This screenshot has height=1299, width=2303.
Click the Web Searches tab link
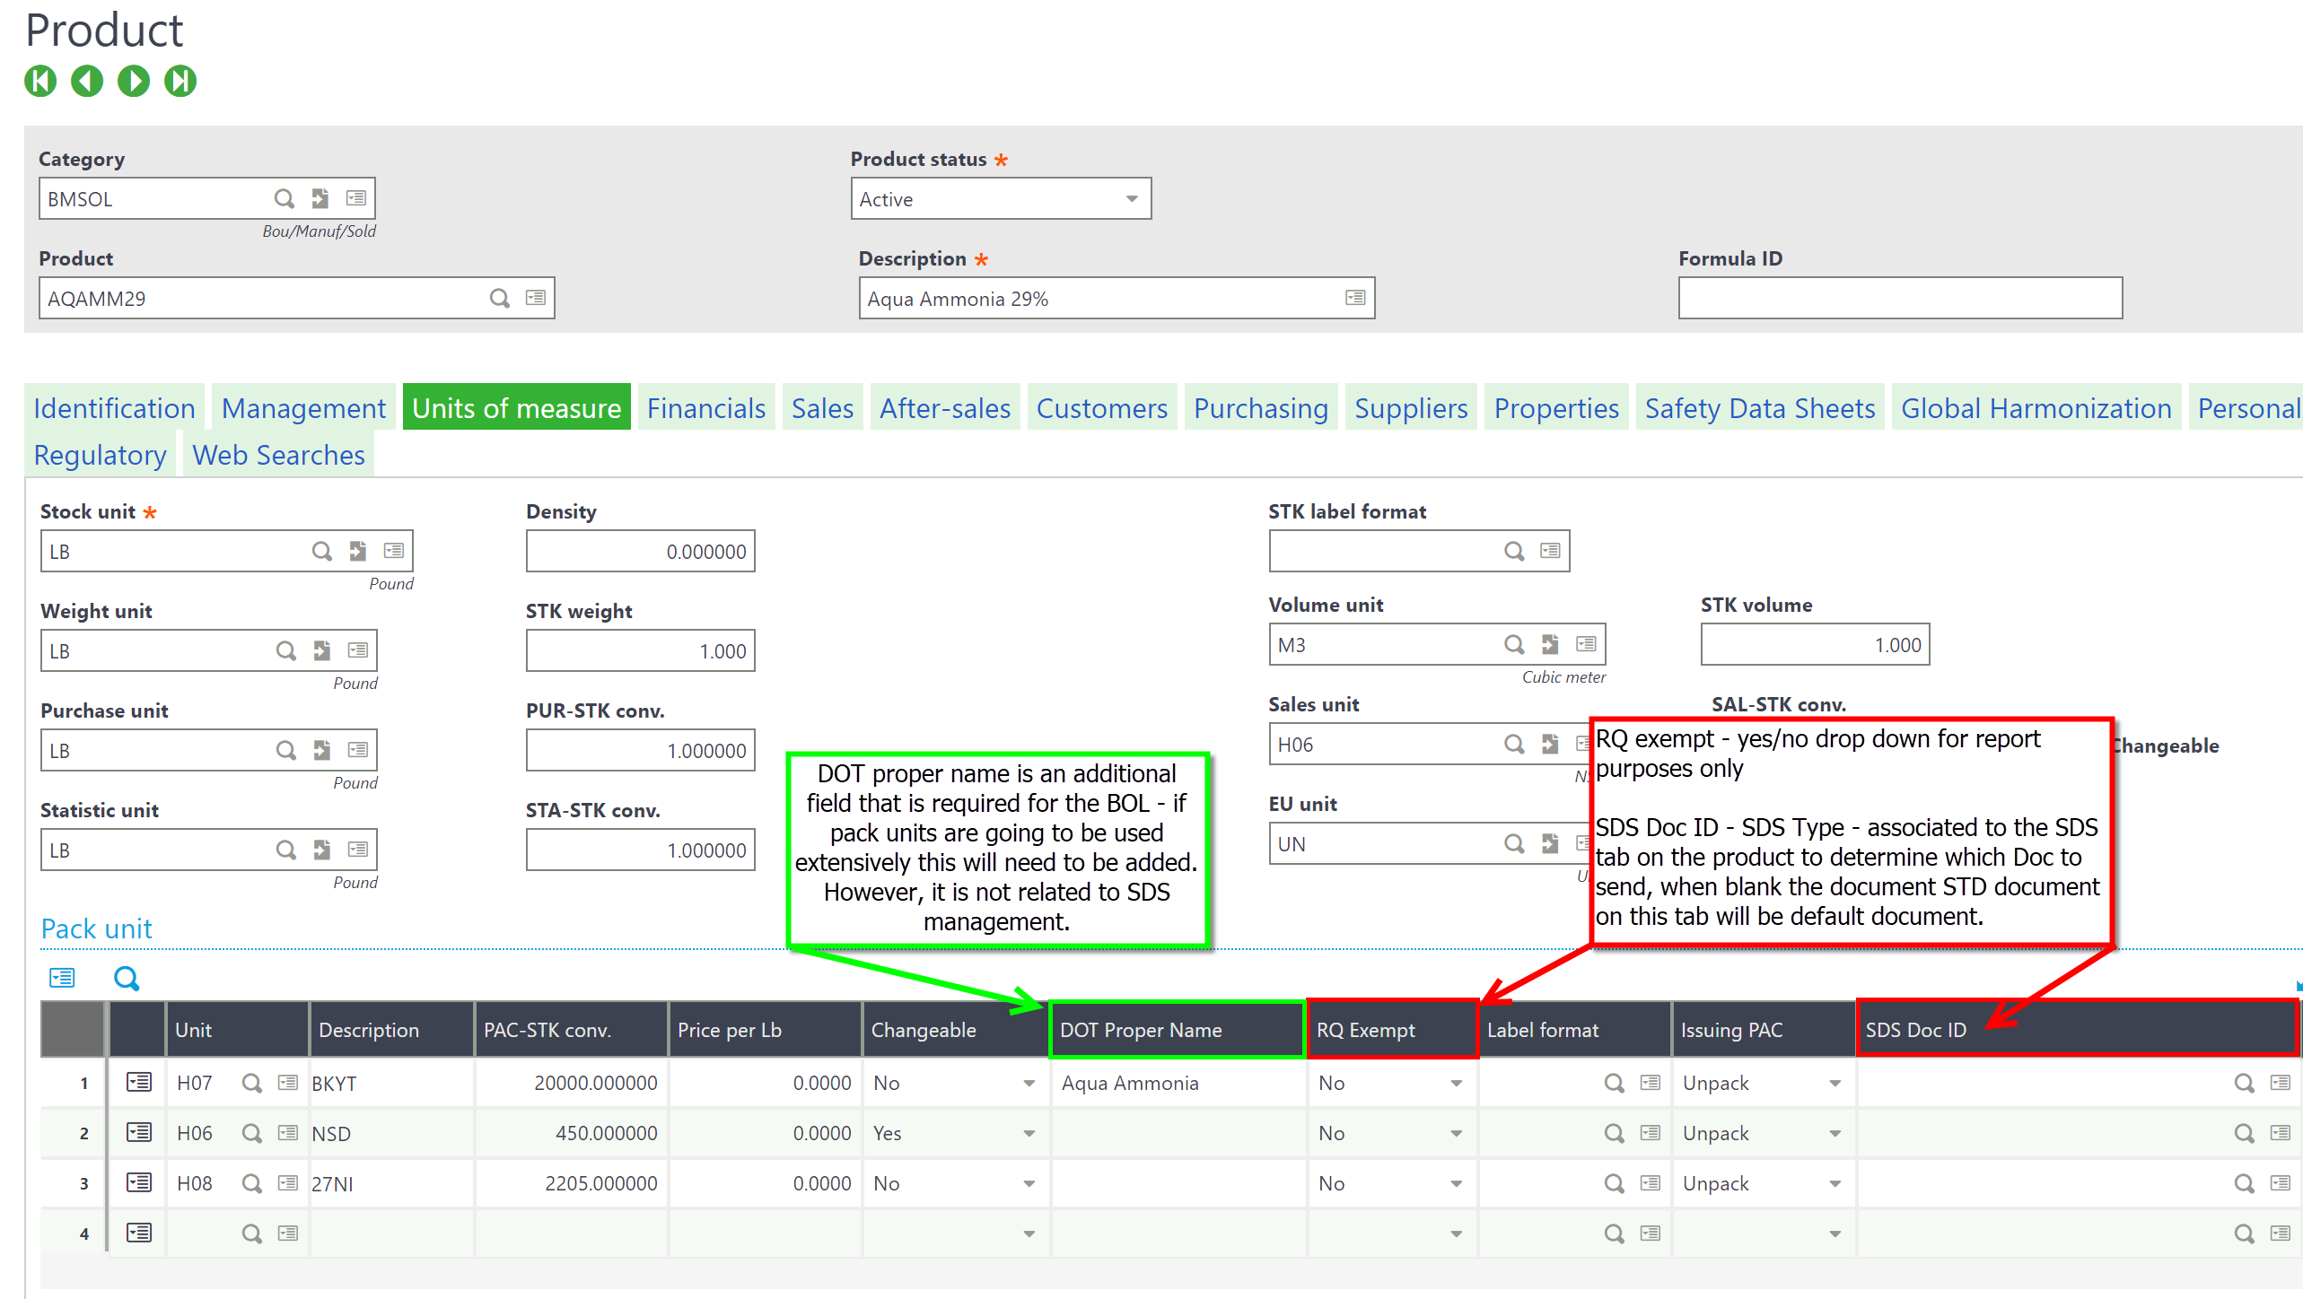click(278, 455)
